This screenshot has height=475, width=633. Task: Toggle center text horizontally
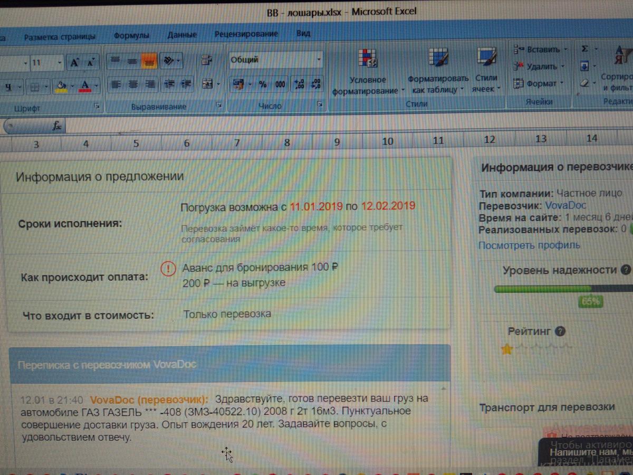click(x=133, y=84)
